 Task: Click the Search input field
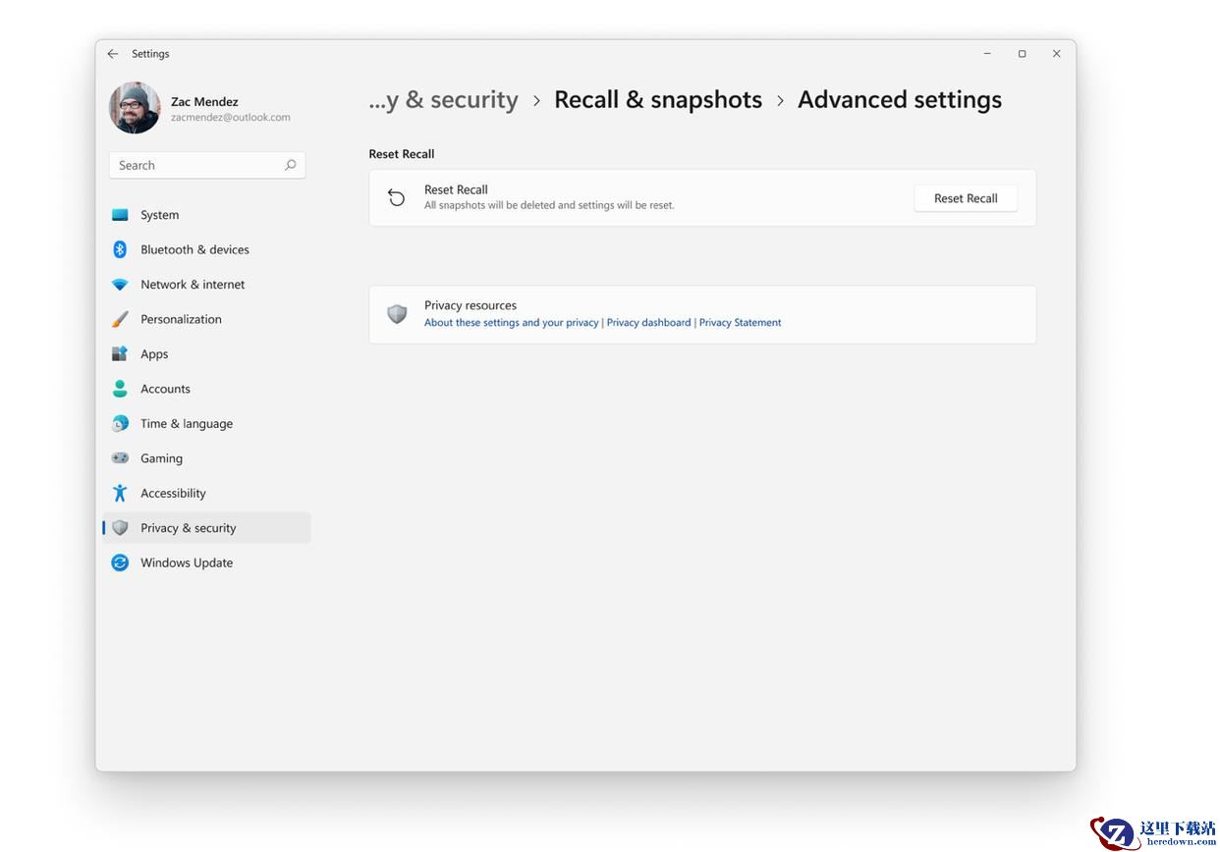(207, 165)
